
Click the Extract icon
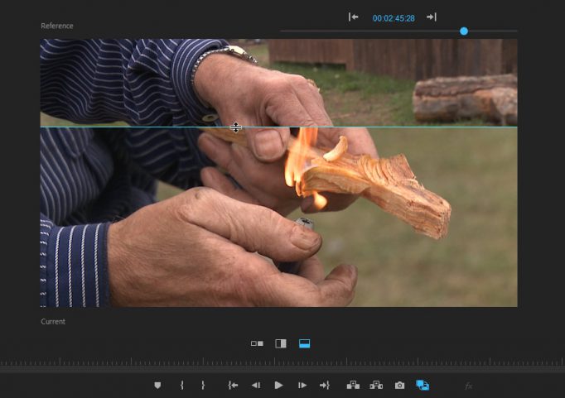(376, 386)
